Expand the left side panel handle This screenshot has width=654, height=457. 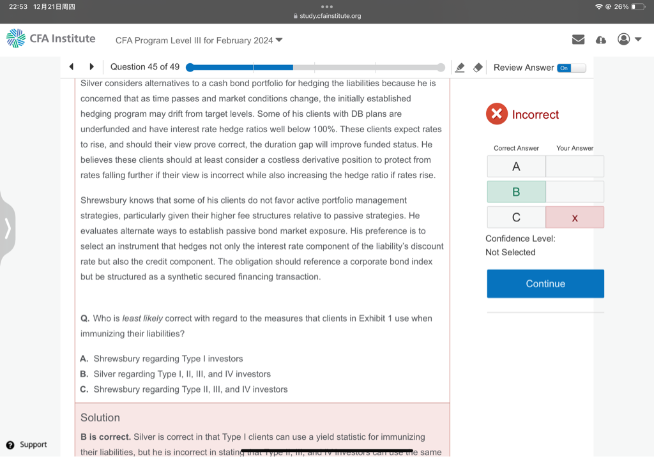(x=7, y=228)
